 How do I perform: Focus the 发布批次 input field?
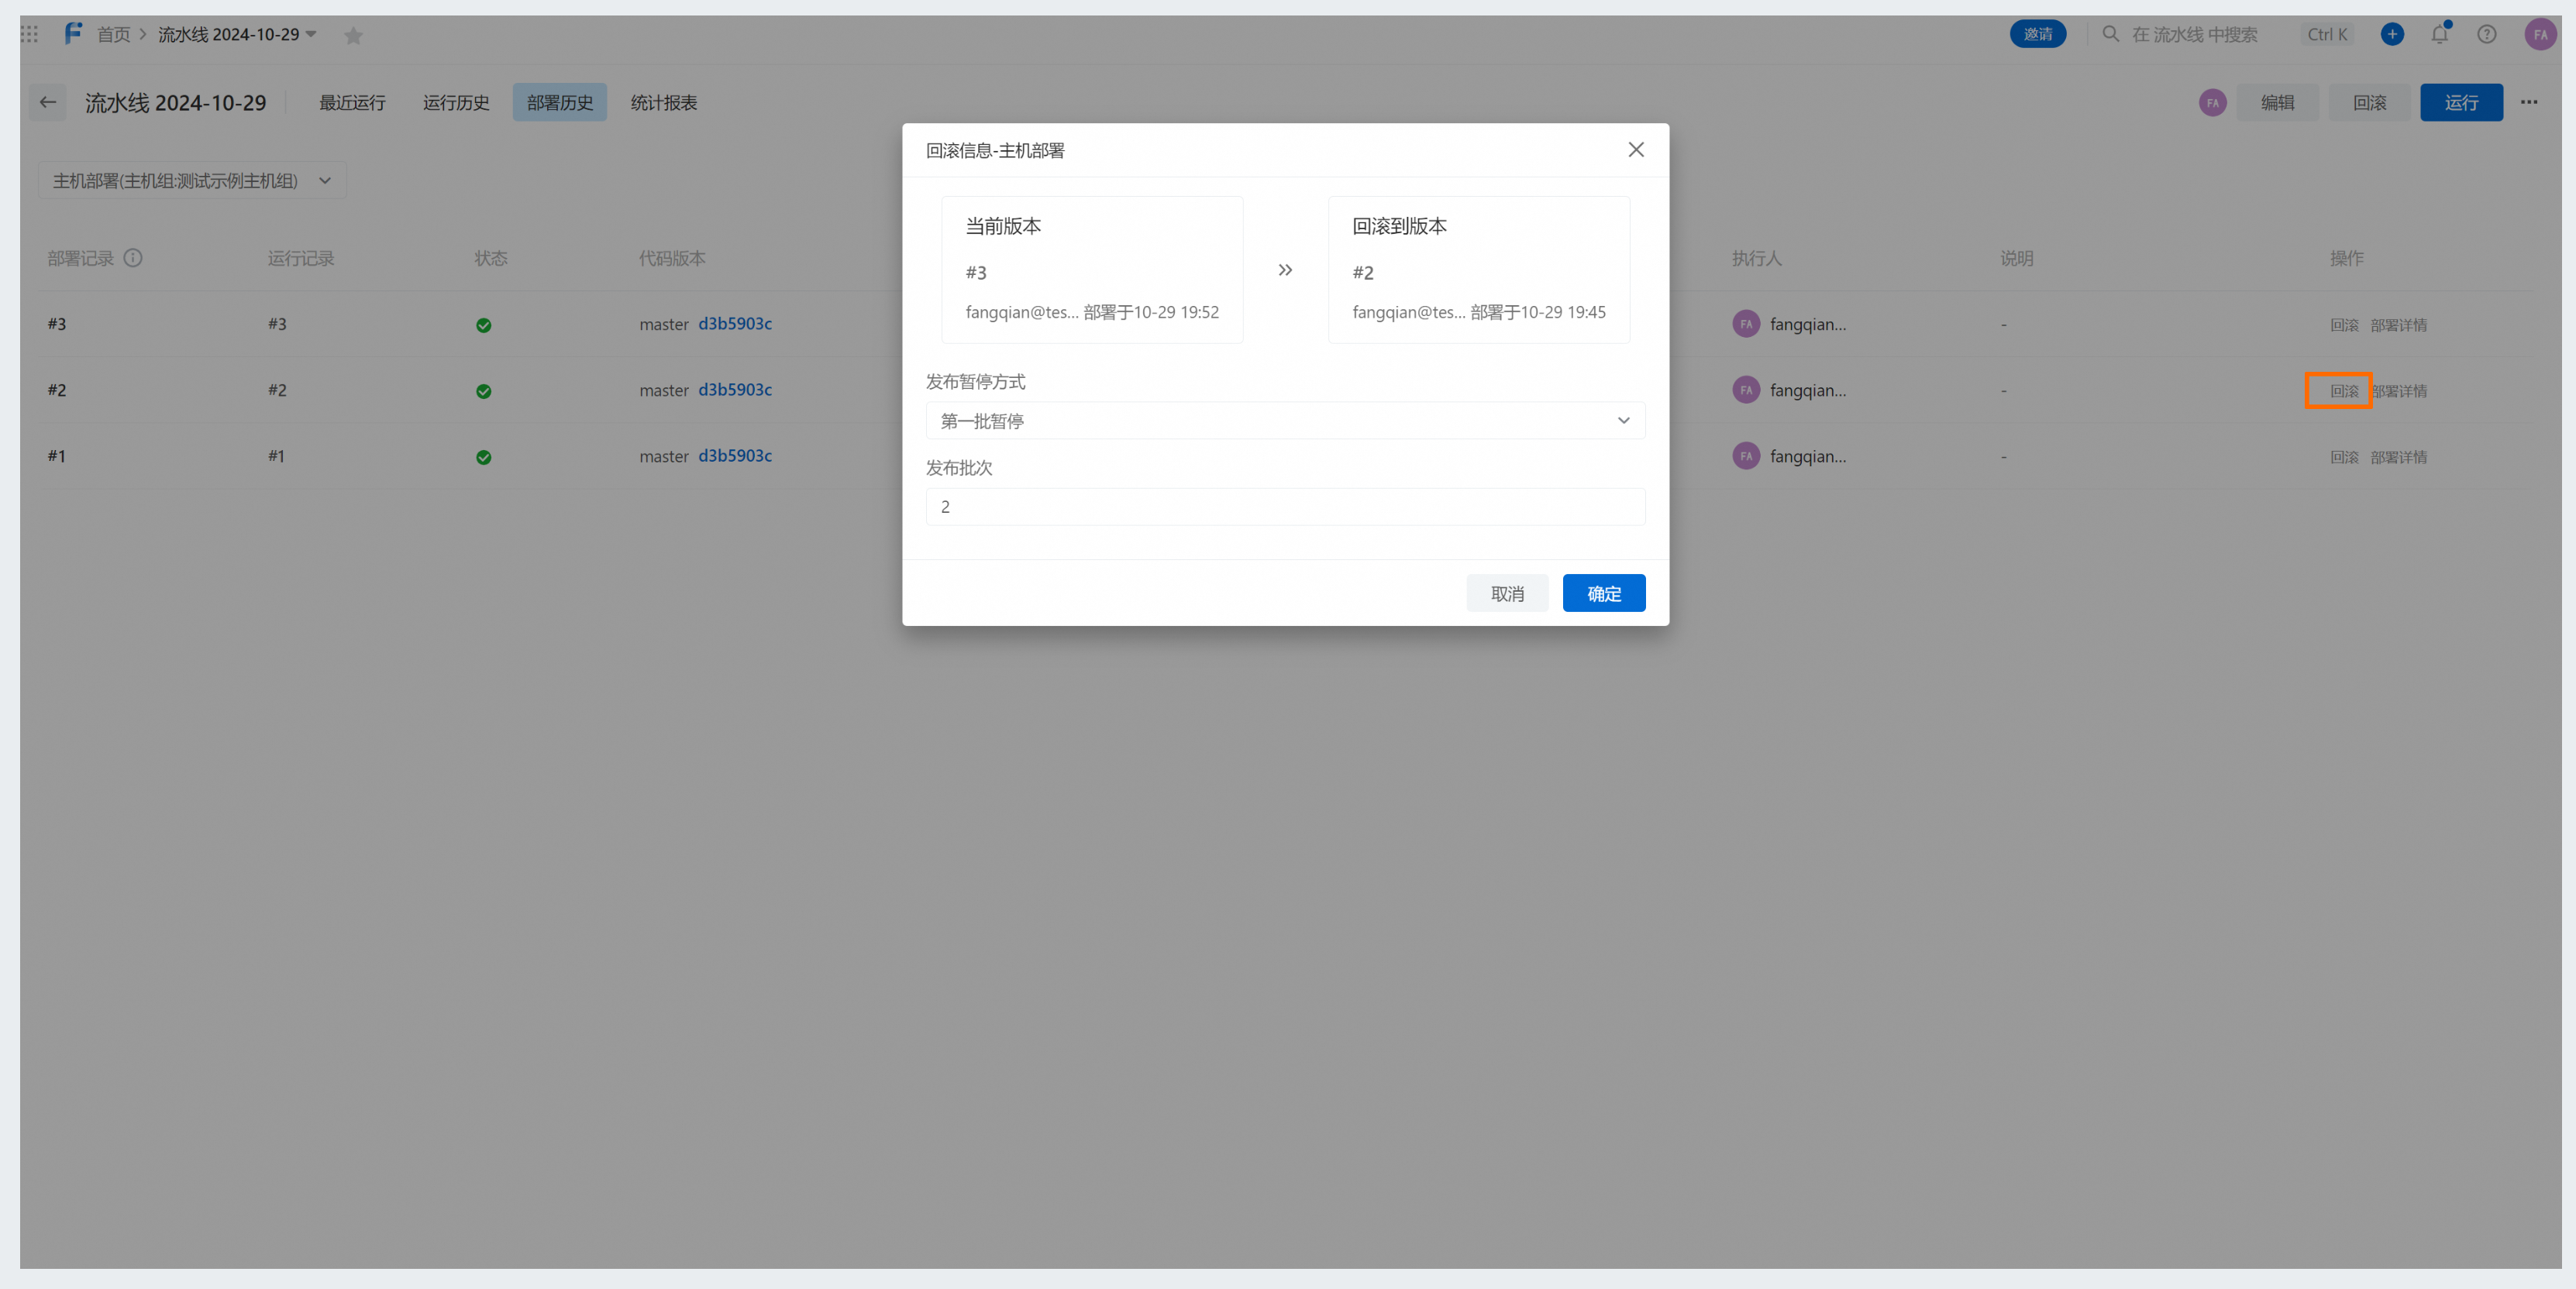pyautogui.click(x=1285, y=507)
